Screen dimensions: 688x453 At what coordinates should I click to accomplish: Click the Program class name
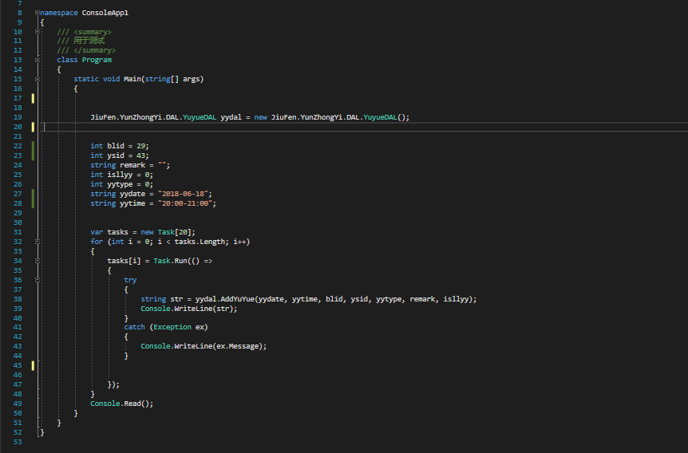click(97, 60)
